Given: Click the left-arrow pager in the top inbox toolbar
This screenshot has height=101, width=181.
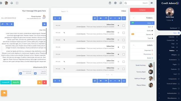Looking at the screenshot, I should pos(59,18).
